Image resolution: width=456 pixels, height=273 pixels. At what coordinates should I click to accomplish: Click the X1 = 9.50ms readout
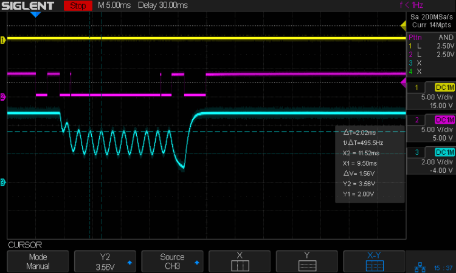pos(360,163)
